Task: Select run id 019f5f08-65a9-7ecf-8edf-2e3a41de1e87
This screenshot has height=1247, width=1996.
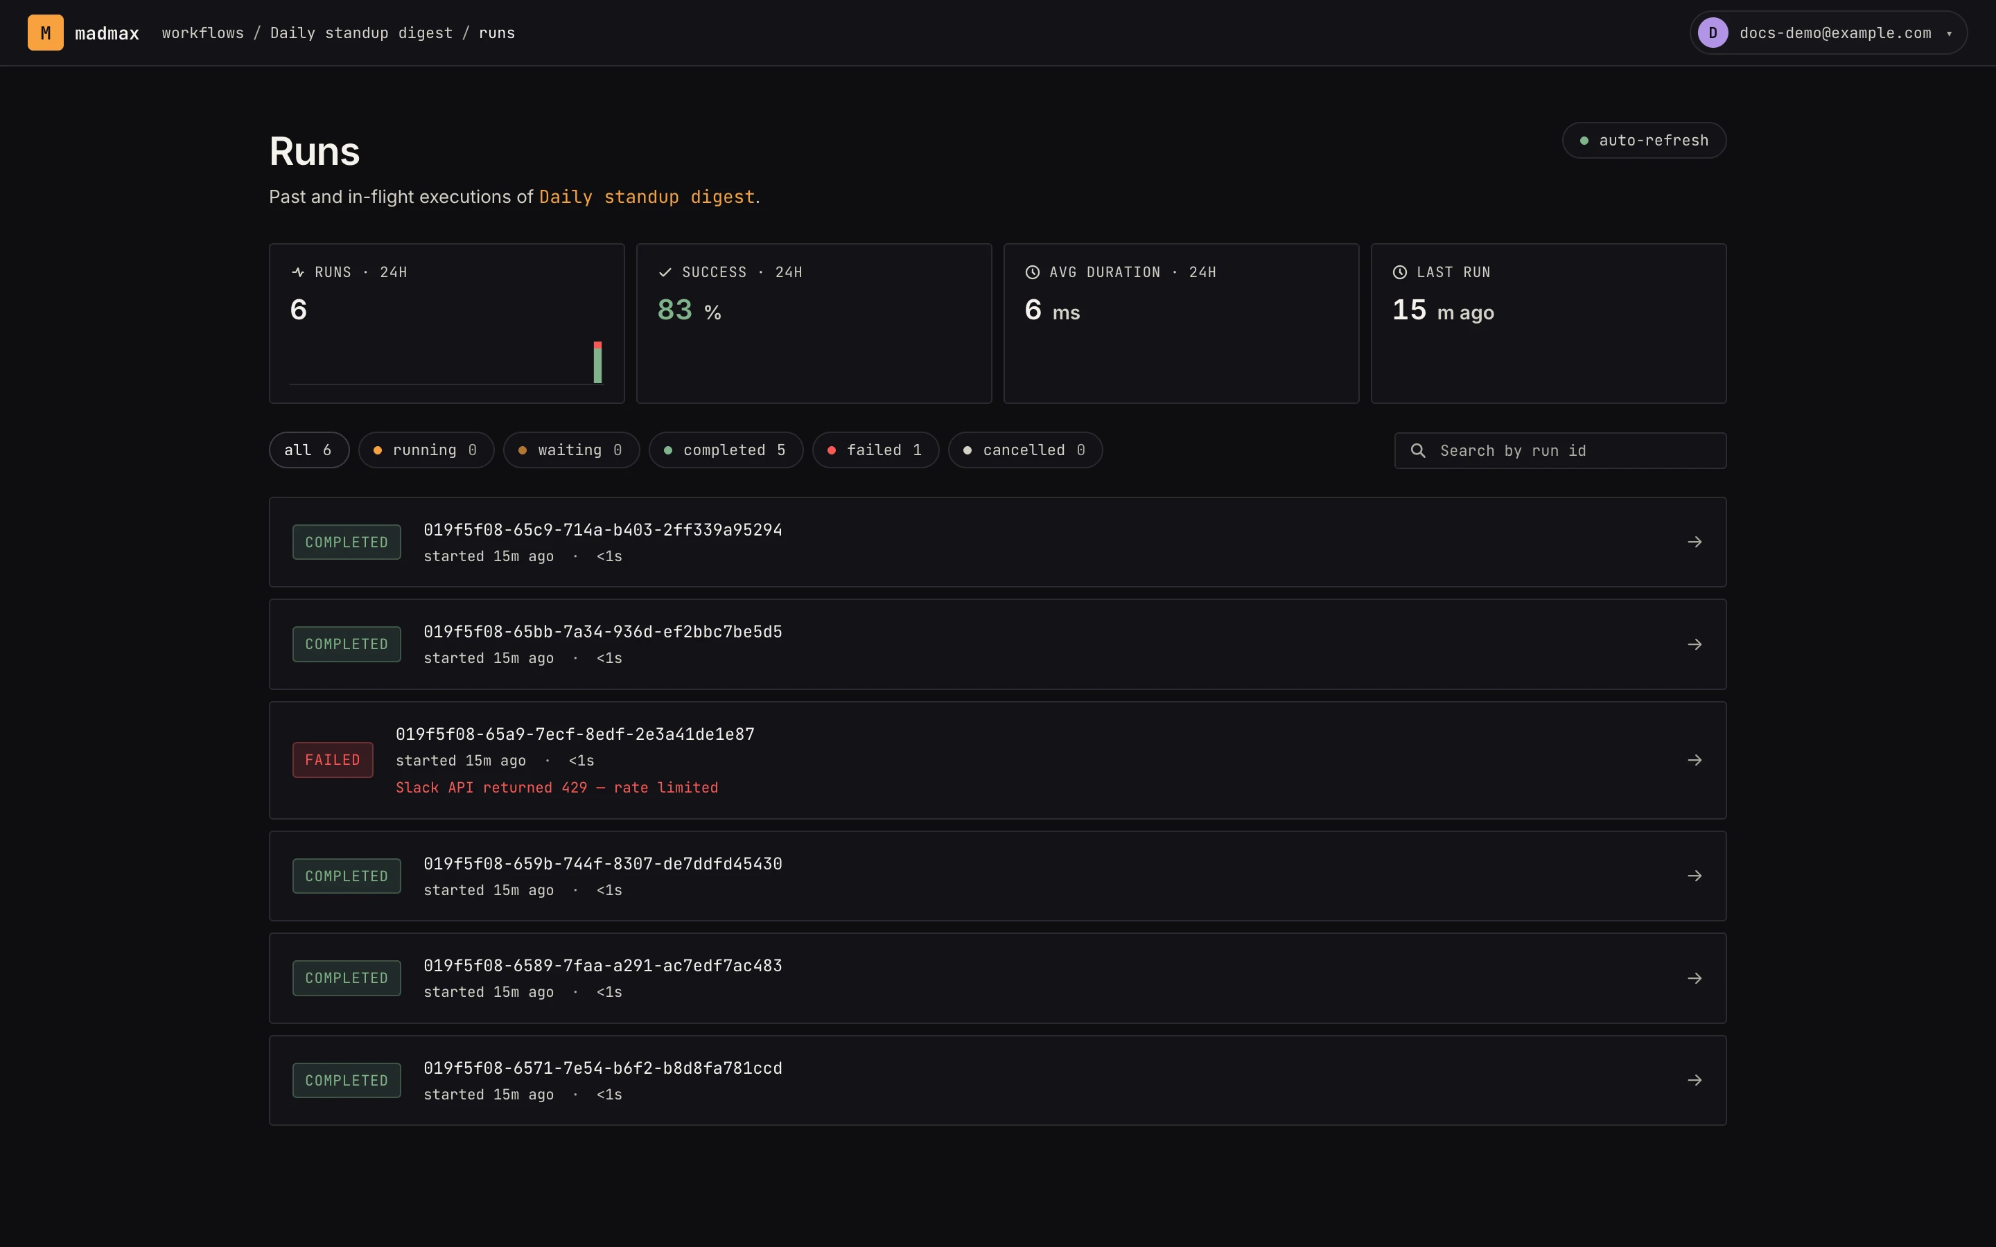Action: click(575, 734)
